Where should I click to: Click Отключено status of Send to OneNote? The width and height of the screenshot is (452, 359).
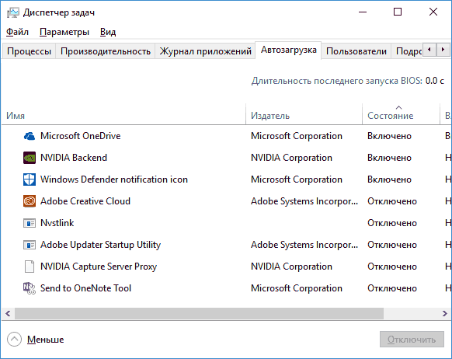point(392,288)
